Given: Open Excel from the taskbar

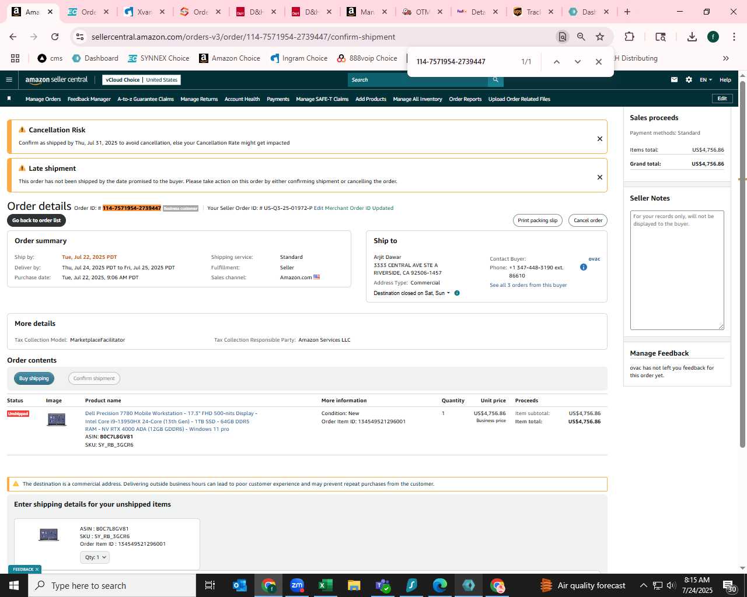Looking at the screenshot, I should (x=326, y=585).
